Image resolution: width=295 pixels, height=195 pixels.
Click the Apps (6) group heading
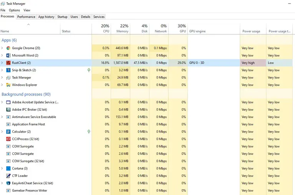point(9,40)
